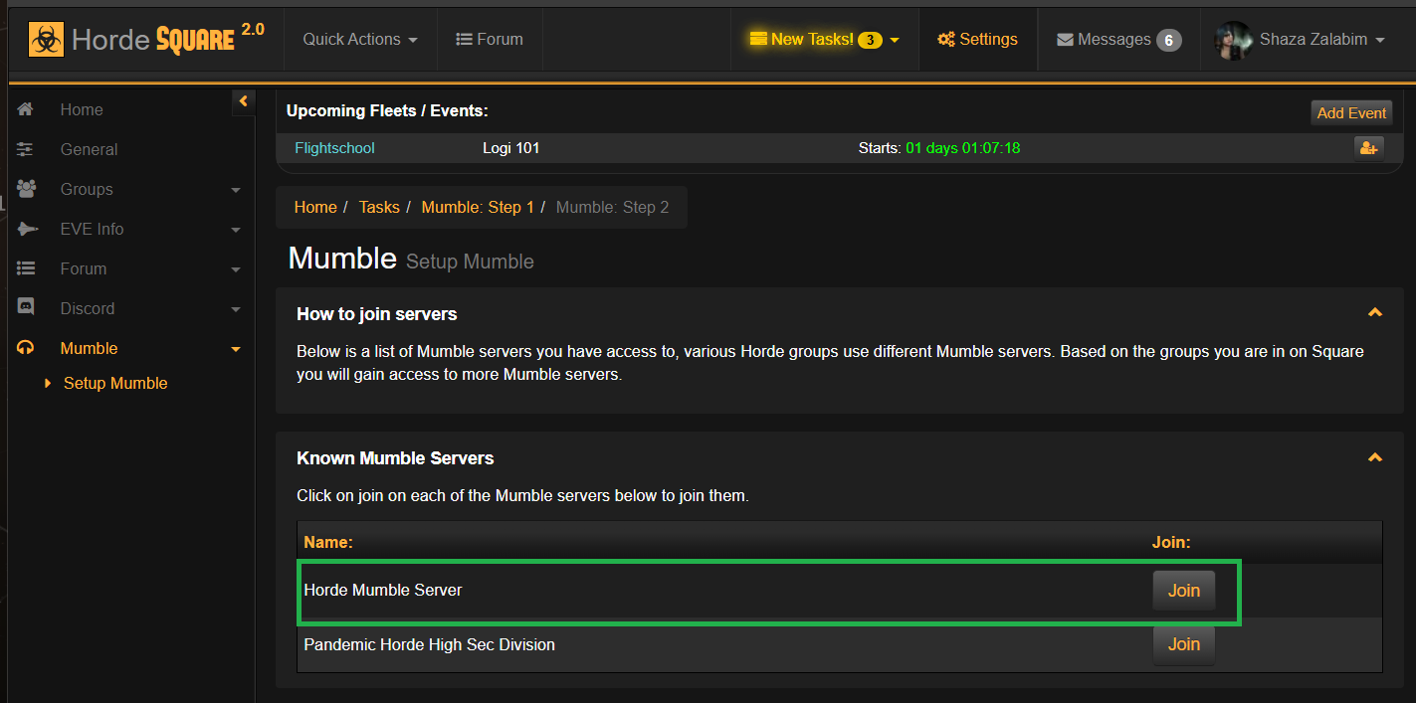Image resolution: width=1416 pixels, height=703 pixels.
Task: Expand the Forum sidebar submenu arrow
Action: point(236,269)
